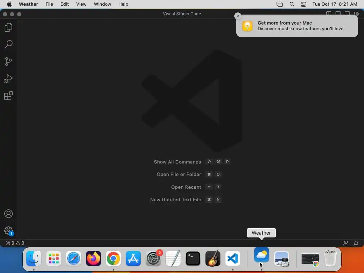
Task: Open GarageBand from the Dock
Action: tap(213, 258)
